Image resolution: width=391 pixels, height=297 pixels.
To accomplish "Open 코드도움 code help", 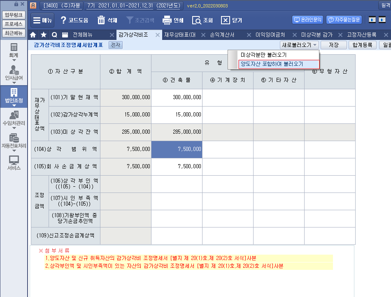I will (74, 20).
